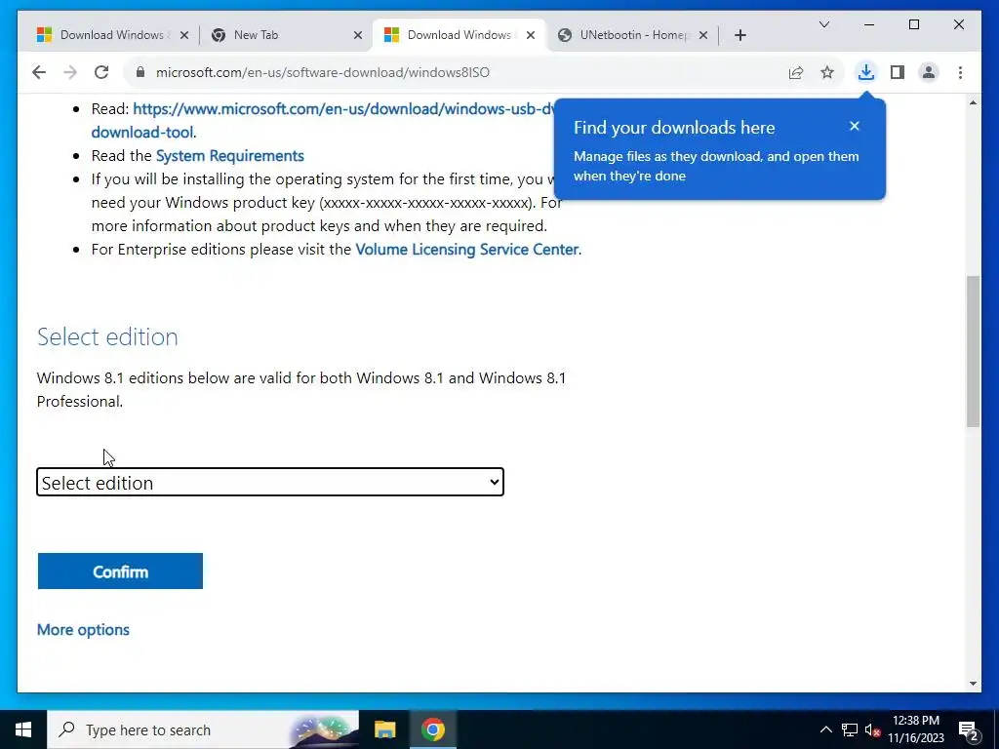Open a new tab with the plus button
This screenshot has height=749, width=999.
pyautogui.click(x=740, y=35)
